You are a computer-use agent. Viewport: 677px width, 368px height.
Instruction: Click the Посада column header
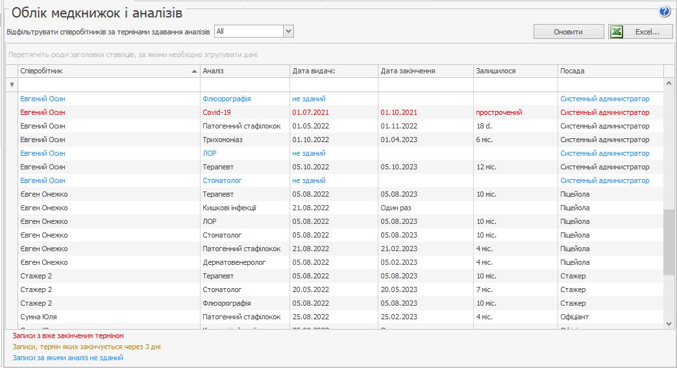pos(610,71)
